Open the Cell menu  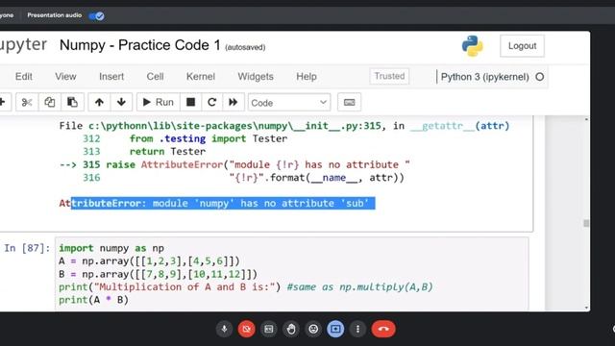(155, 77)
